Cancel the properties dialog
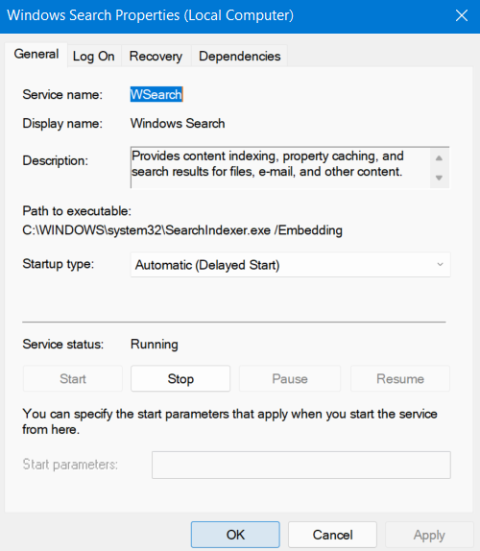Image resolution: width=480 pixels, height=551 pixels. [332, 535]
